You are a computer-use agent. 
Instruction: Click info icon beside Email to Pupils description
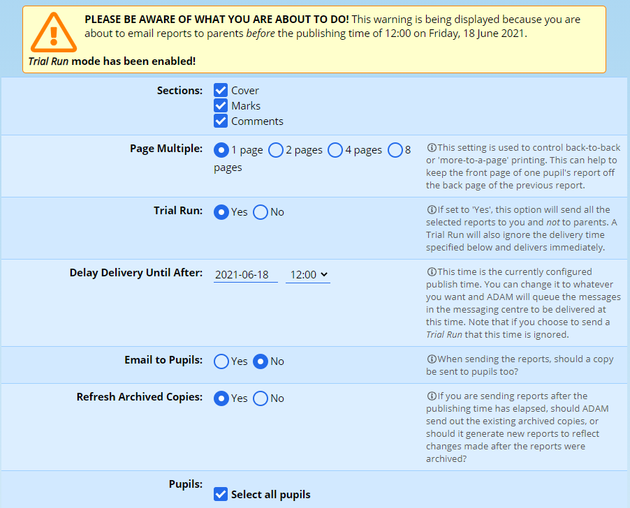[431, 359]
